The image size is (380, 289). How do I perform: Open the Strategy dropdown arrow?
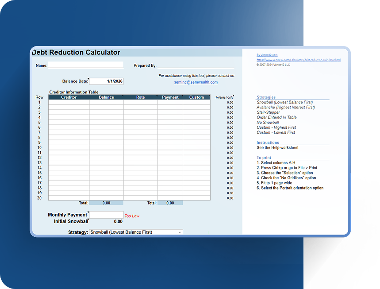[x=180, y=232]
